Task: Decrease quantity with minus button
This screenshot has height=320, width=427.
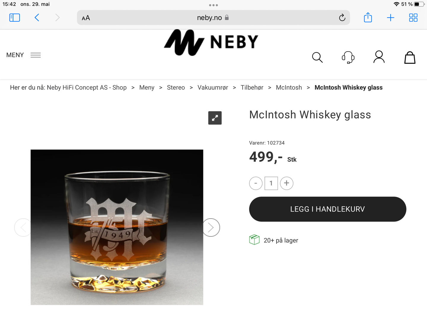Action: click(256, 183)
